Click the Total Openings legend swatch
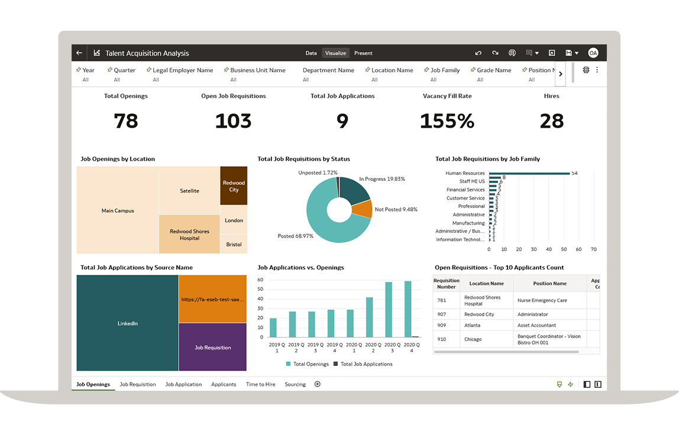 click(x=289, y=364)
